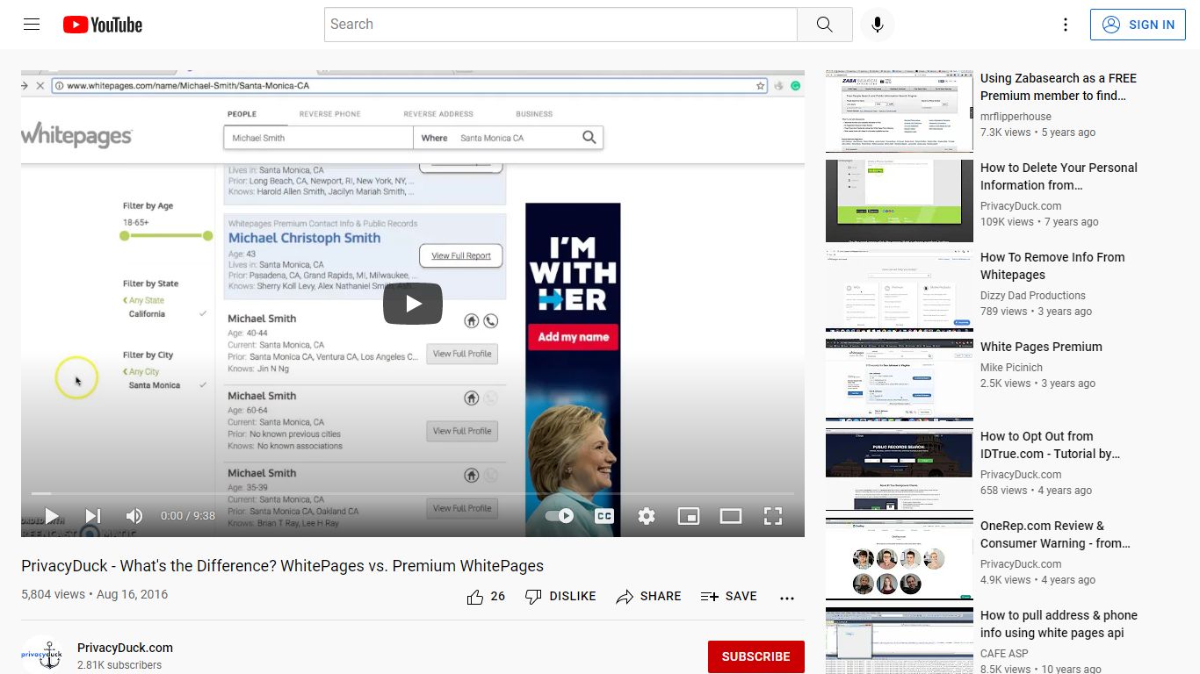Open 'How To Remove Info From Whitepages' video
The height and width of the screenshot is (674, 1200).
point(1052,266)
